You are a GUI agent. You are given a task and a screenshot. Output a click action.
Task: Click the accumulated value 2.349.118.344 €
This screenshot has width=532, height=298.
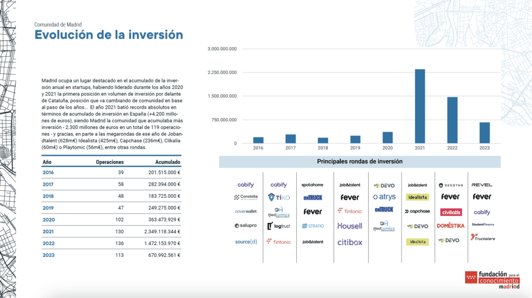(162, 231)
